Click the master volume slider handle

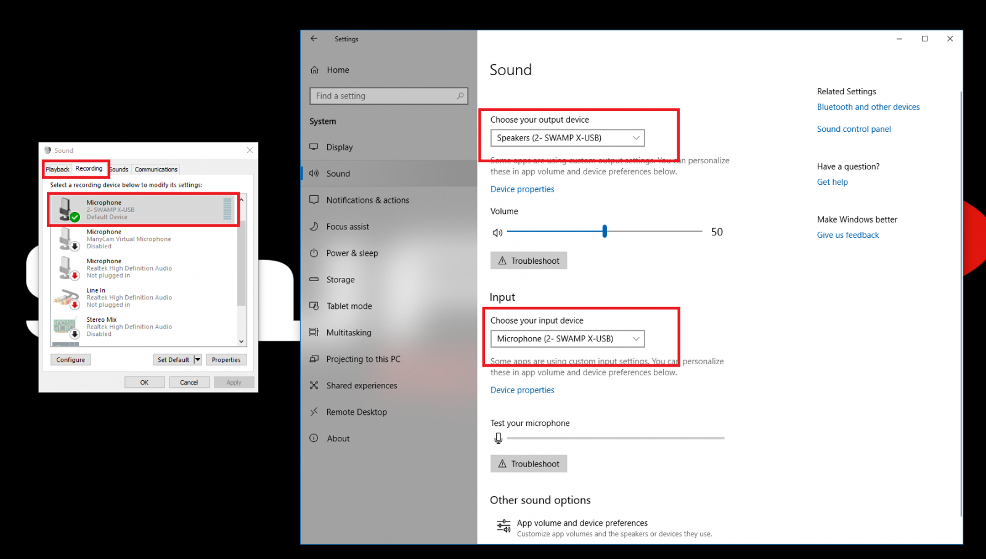(x=605, y=232)
